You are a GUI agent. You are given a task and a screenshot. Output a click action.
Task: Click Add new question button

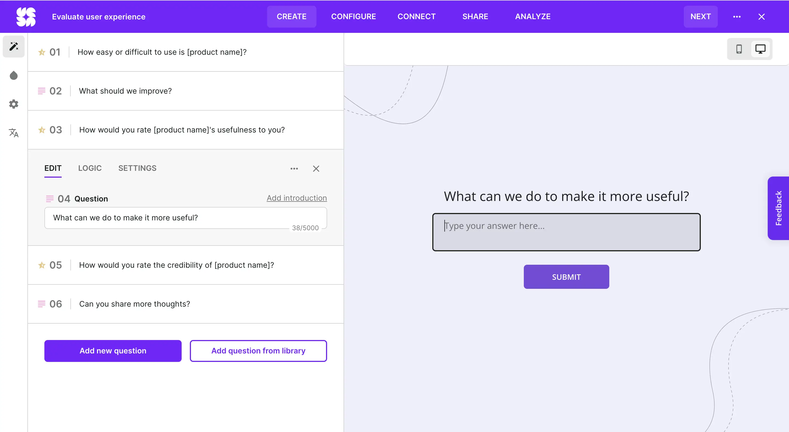pyautogui.click(x=113, y=351)
